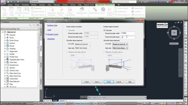Switch to the Prospector toolspace tab
This screenshot has width=188, height=105.
41,32
